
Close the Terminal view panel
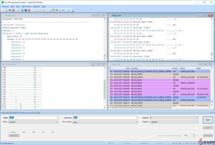[104, 64]
